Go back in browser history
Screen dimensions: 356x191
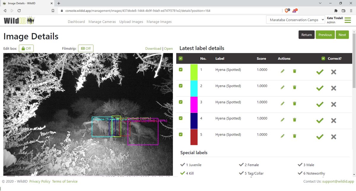(x=5, y=10)
